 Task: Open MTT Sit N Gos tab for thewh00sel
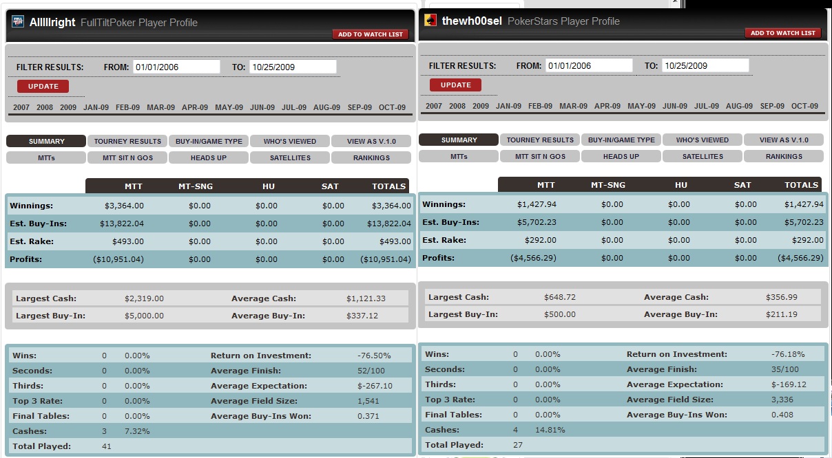tap(540, 156)
